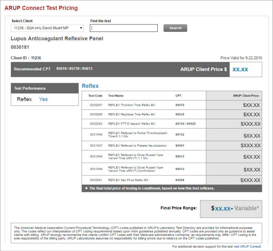The image size is (273, 251).
Task: Click REFLEX Reptilase Time Reflex Bill
Action: coord(132,114)
